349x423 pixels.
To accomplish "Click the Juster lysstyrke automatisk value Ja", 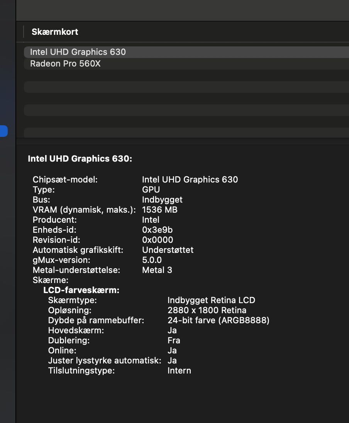I will [172, 361].
